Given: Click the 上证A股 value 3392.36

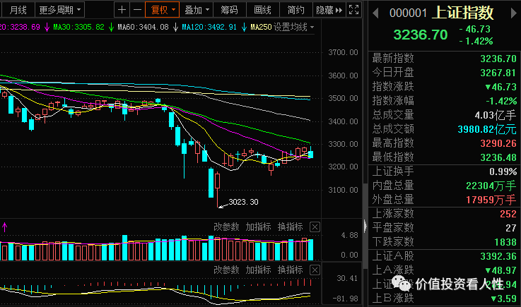Looking at the screenshot, I should tap(498, 256).
